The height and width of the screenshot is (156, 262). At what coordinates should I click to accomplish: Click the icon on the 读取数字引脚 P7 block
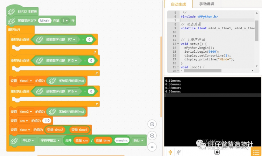coord(40,40)
